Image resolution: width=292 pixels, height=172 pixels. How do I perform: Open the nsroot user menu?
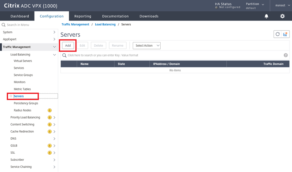pos(282,5)
